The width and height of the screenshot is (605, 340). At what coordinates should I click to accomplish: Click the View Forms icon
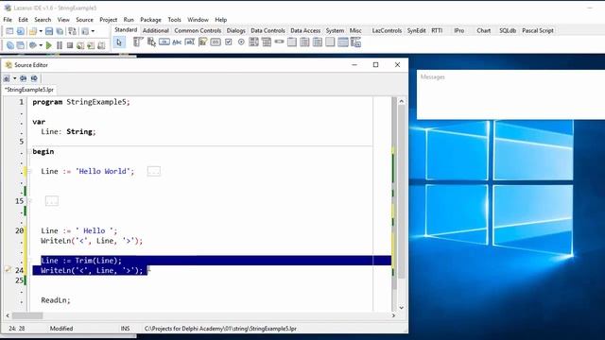coord(21,45)
